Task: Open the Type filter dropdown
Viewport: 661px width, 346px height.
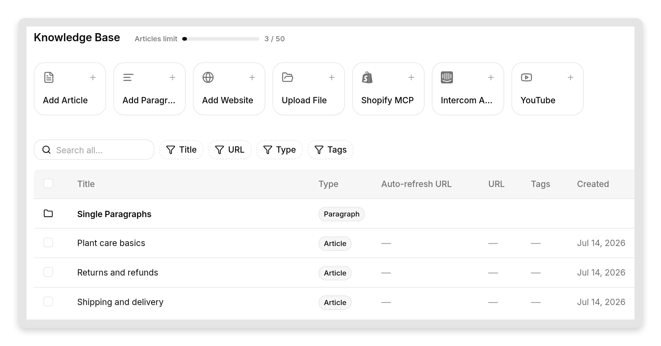Action: click(x=280, y=150)
